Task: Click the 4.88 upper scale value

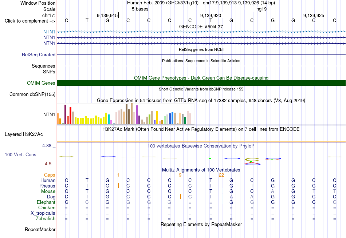Action: 47,146
